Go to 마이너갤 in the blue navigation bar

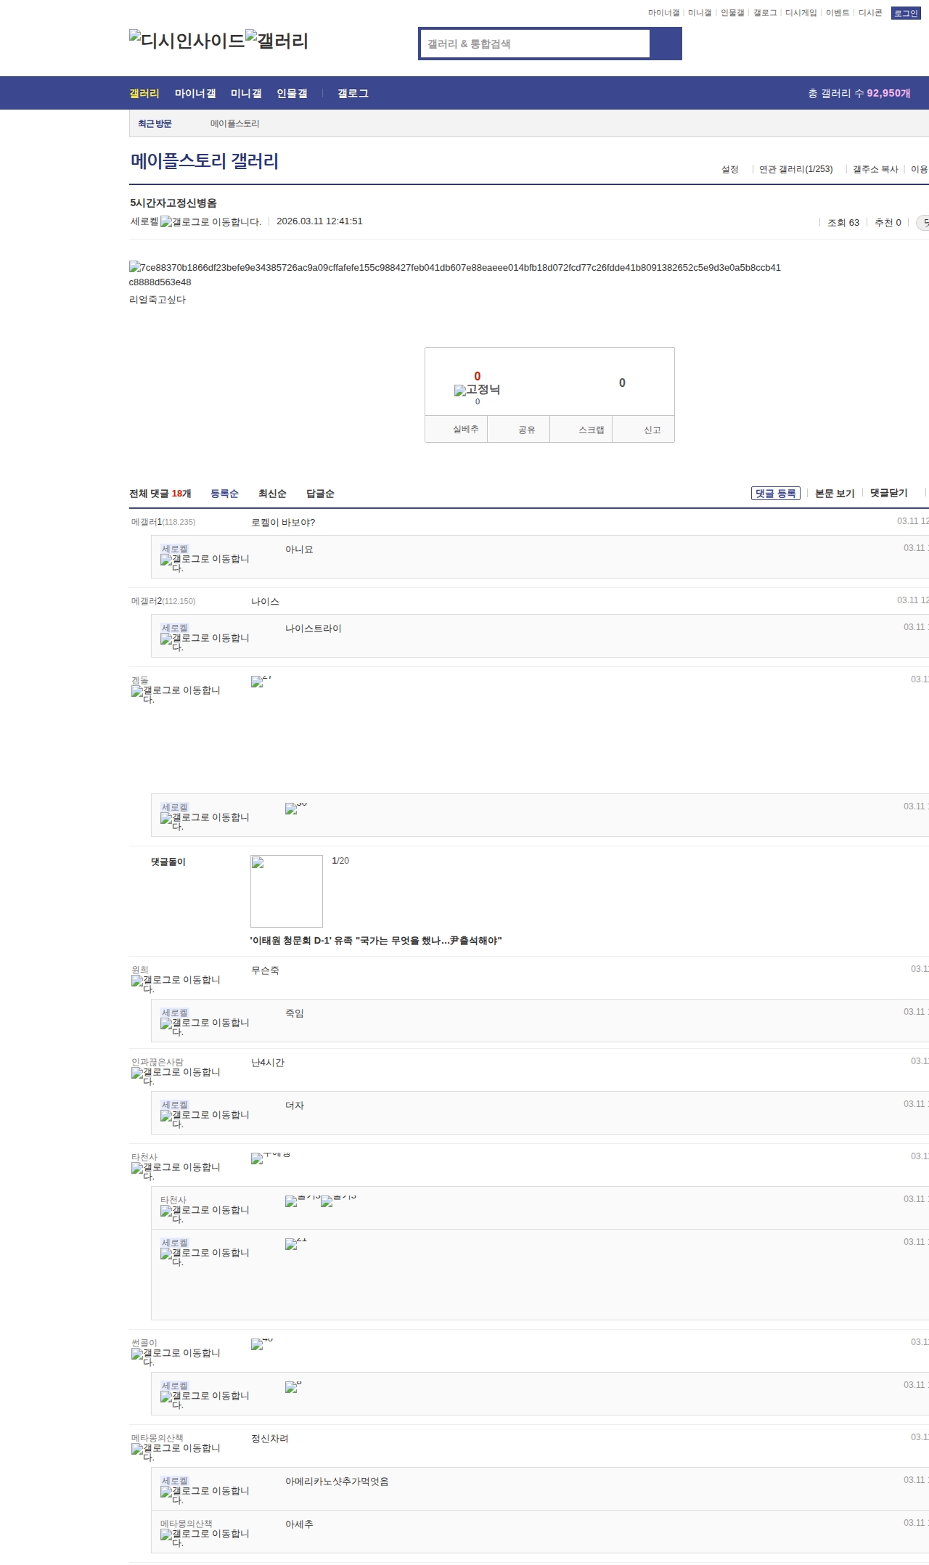(195, 94)
